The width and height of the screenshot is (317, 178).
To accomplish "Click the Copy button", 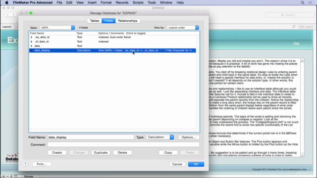I will tap(168, 153).
